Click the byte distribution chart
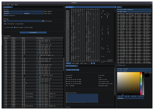The width and height of the screenshot is (154, 110). 82,98
